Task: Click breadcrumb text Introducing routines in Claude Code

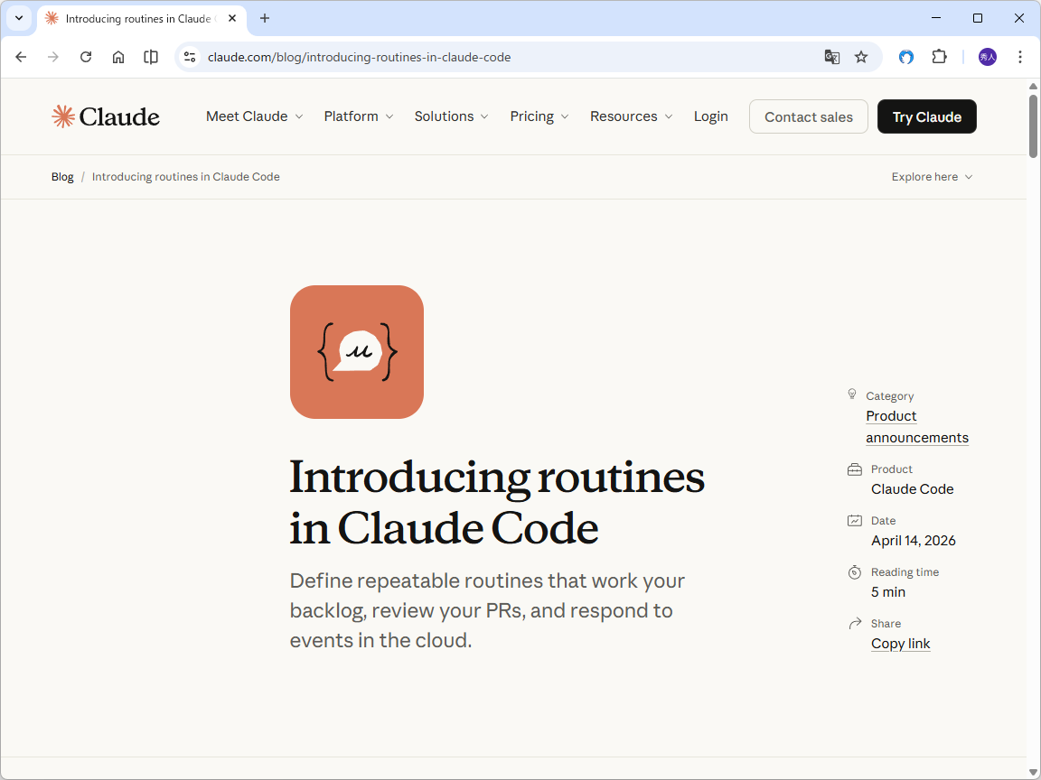Action: tap(186, 177)
